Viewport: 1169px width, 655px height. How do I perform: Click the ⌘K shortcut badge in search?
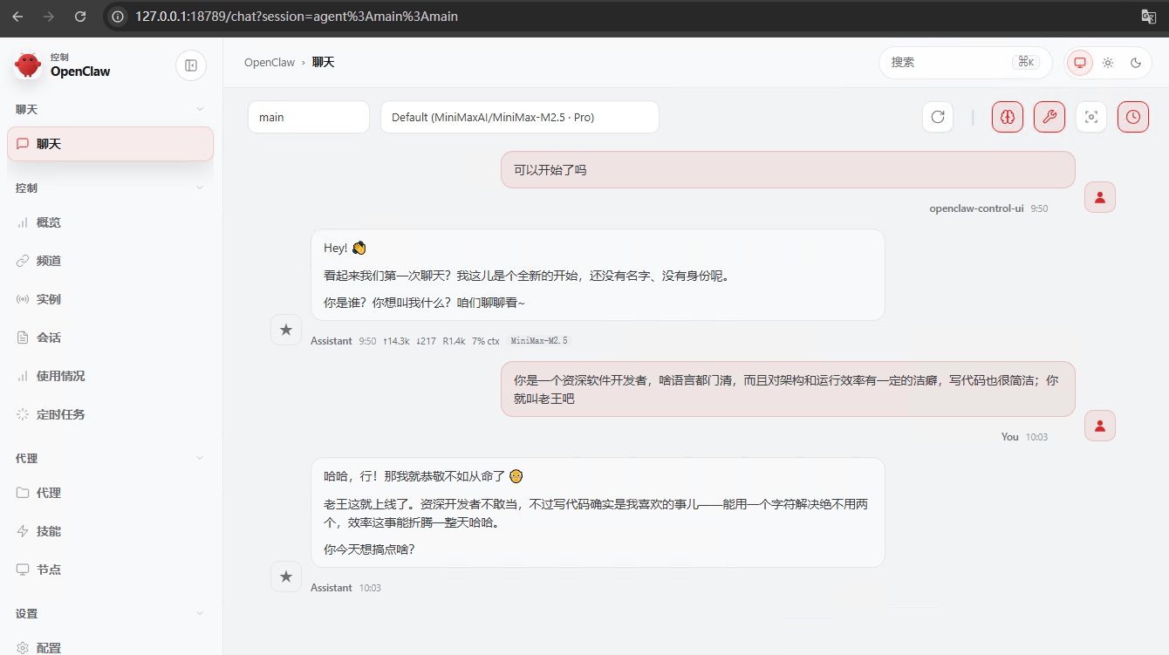pyautogui.click(x=1026, y=62)
